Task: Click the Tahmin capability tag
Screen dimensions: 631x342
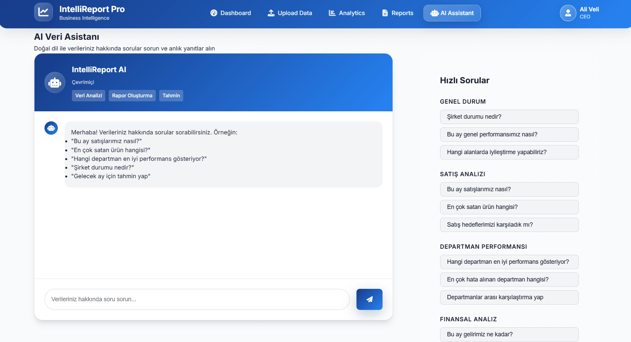Action: click(171, 96)
